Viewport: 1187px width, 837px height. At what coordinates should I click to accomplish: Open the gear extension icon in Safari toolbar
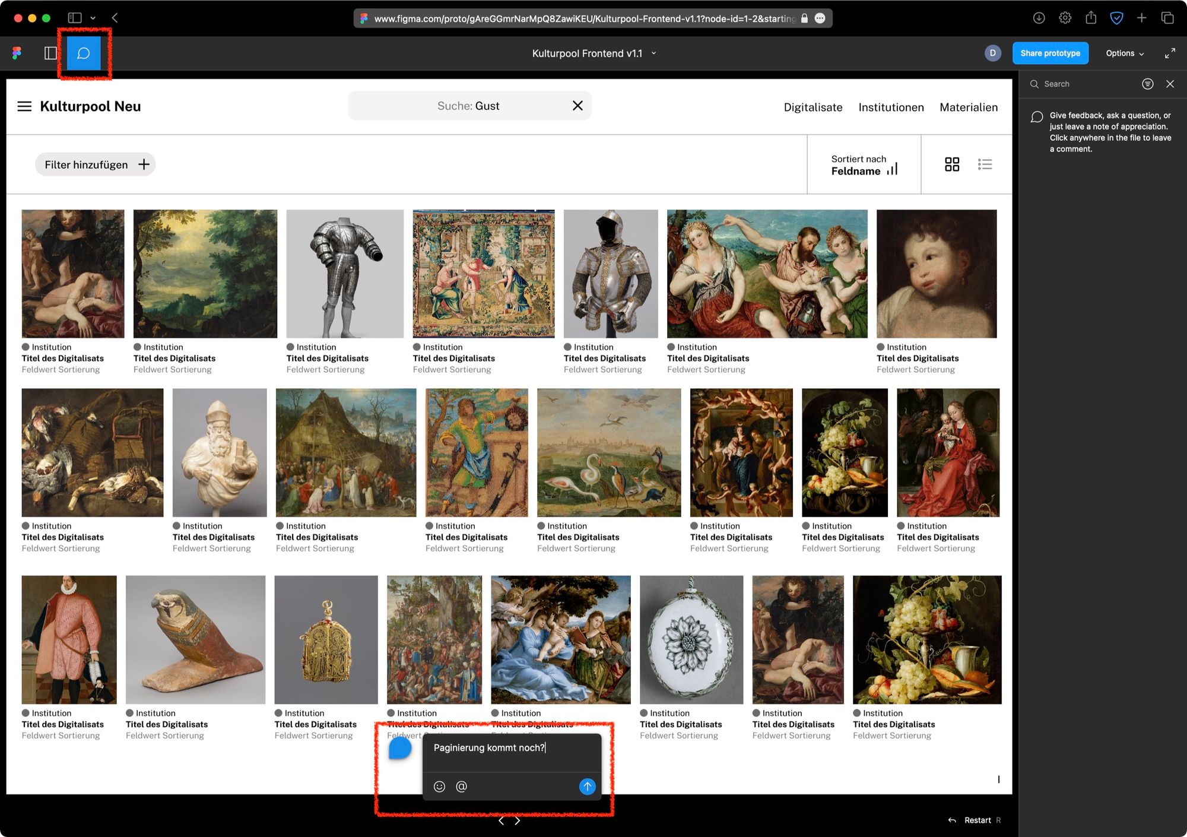[x=1065, y=18]
